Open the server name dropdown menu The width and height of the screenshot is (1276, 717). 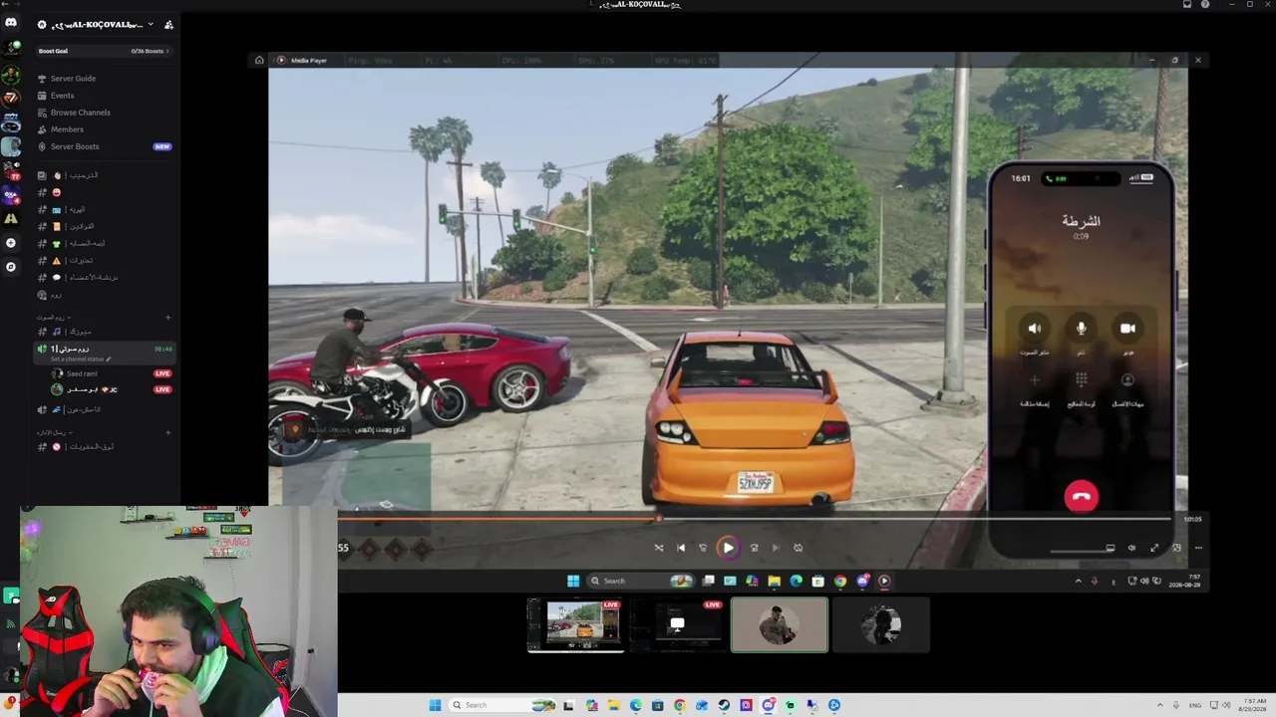coord(151,25)
